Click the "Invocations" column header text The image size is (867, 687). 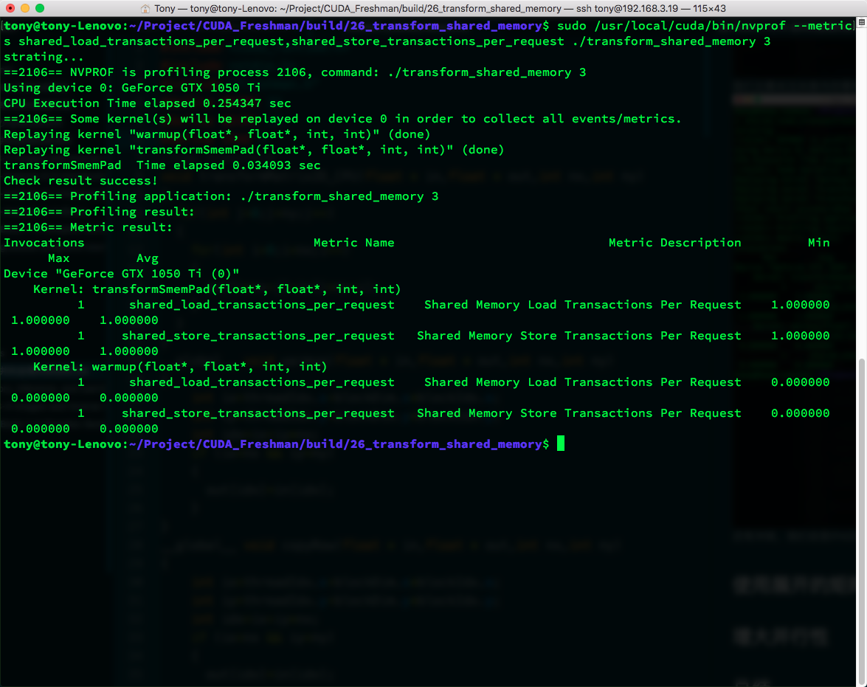click(x=44, y=243)
